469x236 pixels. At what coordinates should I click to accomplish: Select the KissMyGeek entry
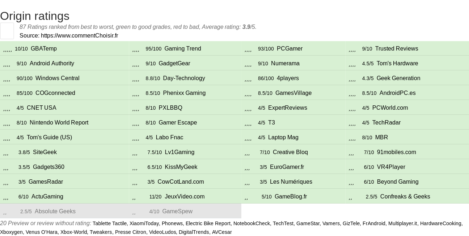coord(181,167)
